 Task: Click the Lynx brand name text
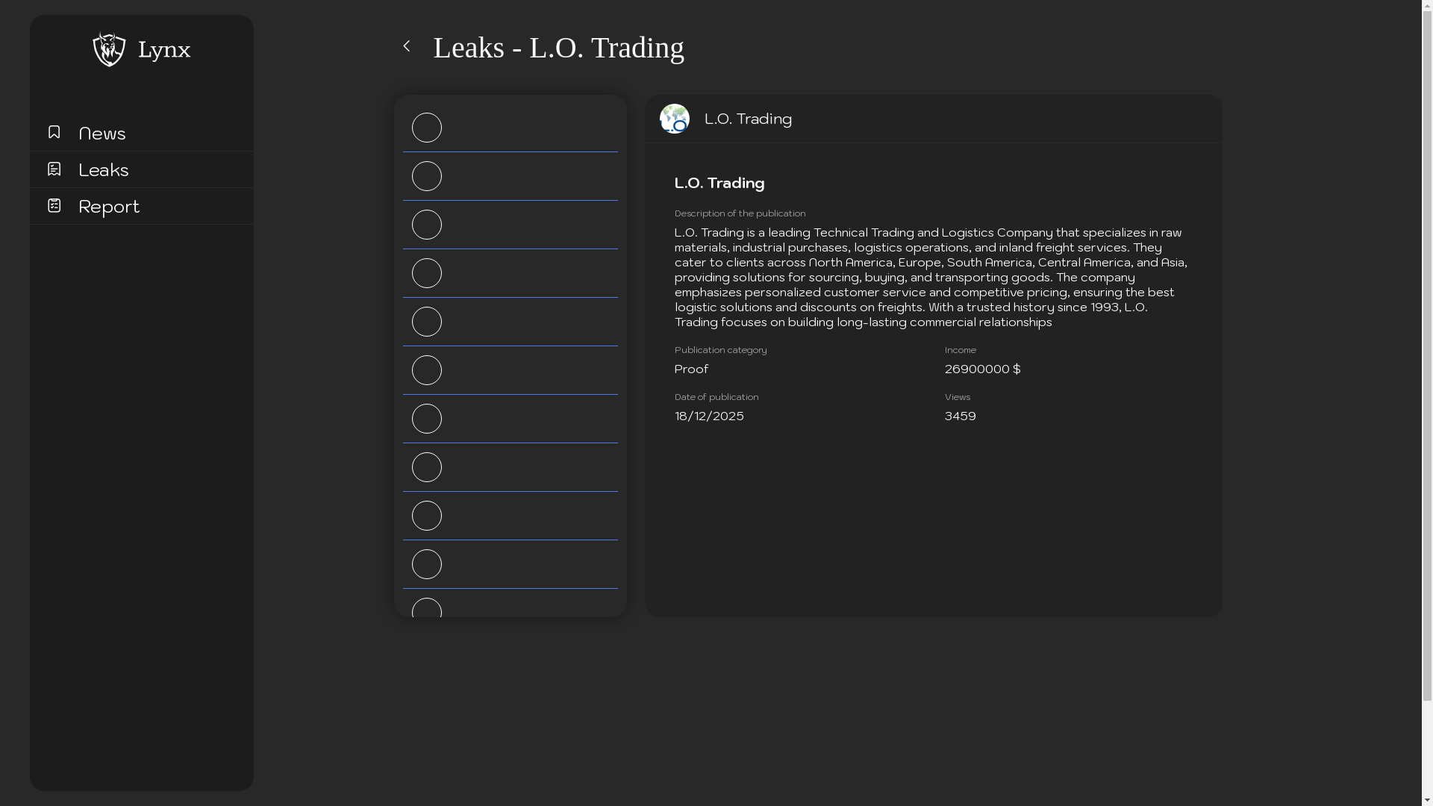tap(164, 50)
